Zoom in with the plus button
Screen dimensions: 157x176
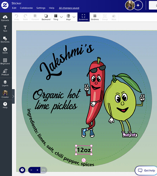click(x=38, y=170)
